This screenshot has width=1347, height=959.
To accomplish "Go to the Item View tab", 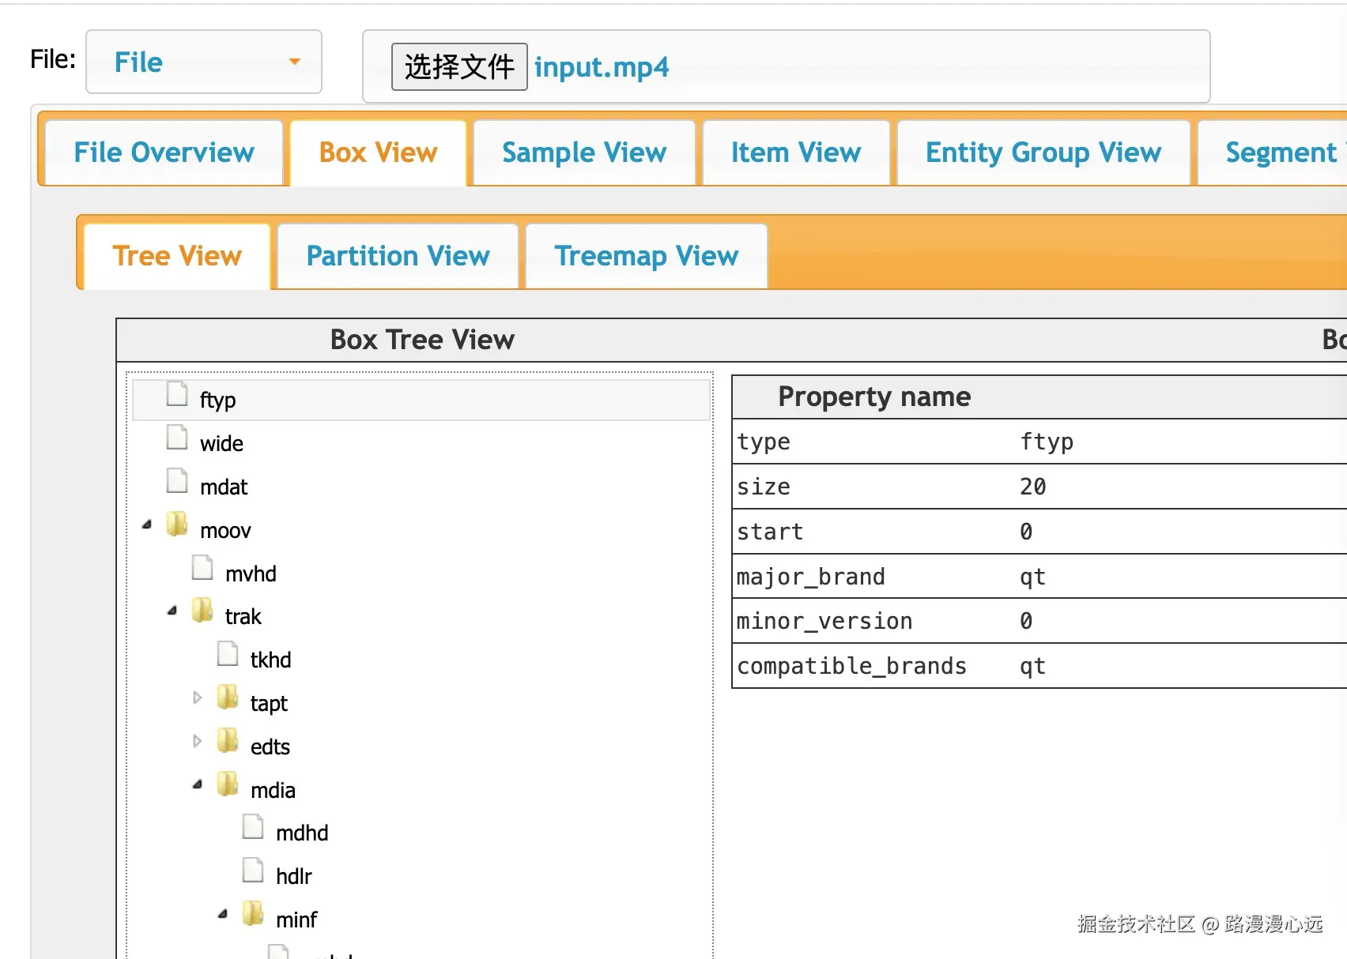I will [796, 152].
